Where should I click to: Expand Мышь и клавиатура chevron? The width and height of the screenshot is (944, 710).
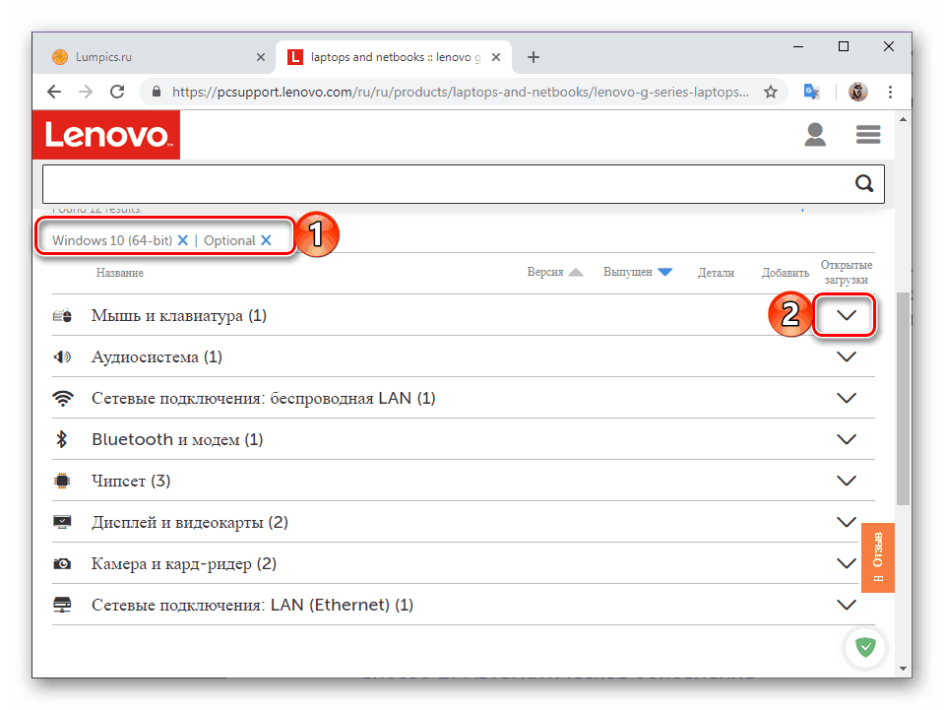click(x=847, y=315)
